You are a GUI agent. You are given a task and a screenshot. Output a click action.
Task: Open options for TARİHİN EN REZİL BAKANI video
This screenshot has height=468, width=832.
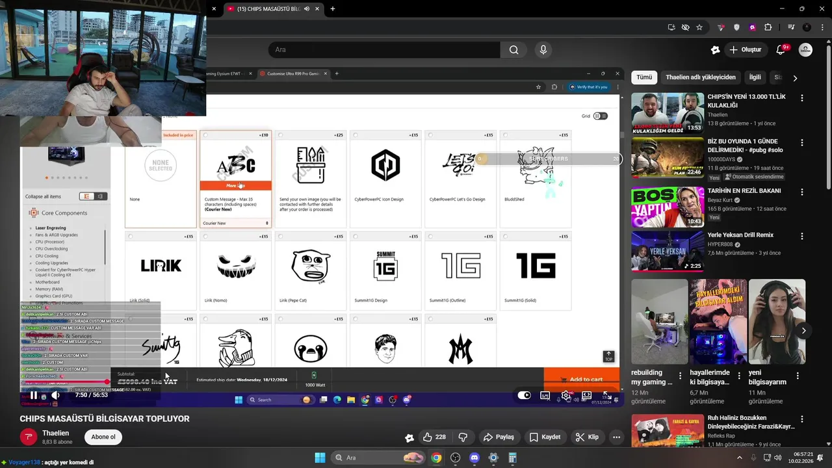pyautogui.click(x=802, y=192)
